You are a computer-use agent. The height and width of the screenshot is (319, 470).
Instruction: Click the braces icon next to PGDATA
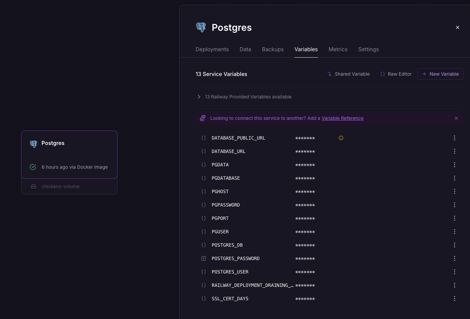coord(204,165)
